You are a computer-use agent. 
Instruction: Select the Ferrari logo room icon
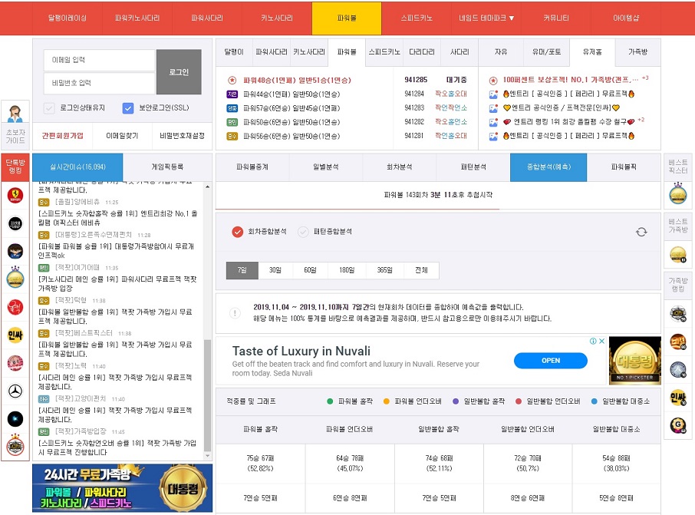(17, 196)
